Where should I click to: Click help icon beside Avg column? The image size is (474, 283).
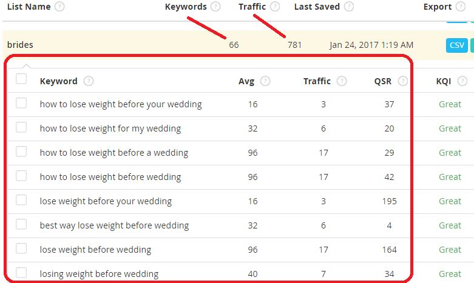pyautogui.click(x=265, y=81)
